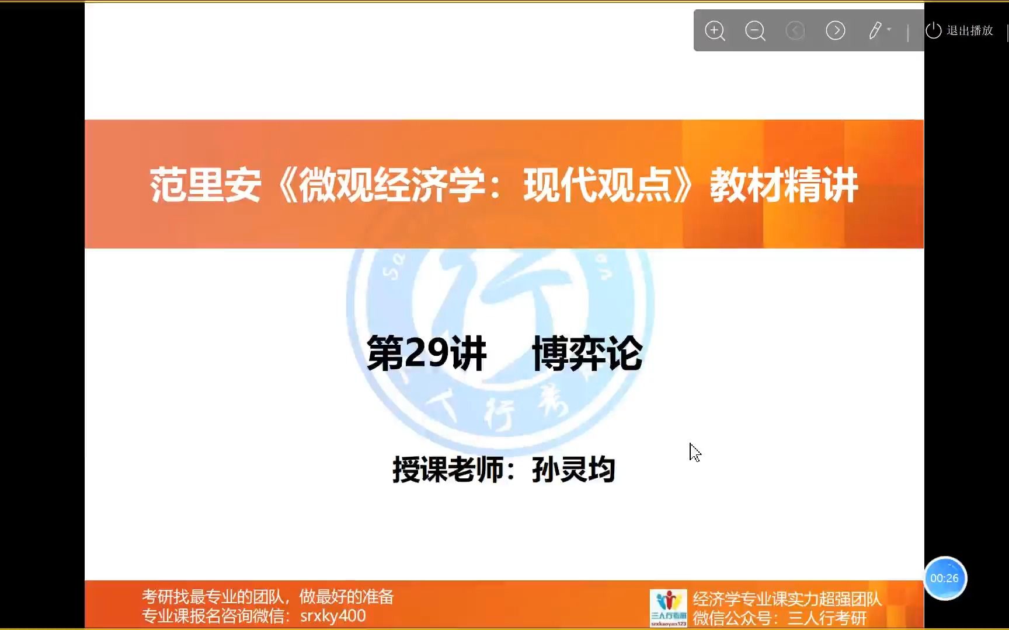Image resolution: width=1009 pixels, height=630 pixels.
Task: Advance to the next slide arrow
Action: click(836, 30)
